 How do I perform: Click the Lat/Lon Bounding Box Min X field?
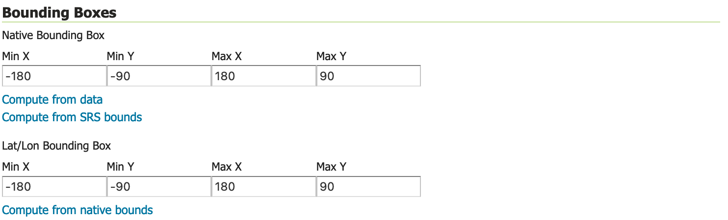point(54,187)
